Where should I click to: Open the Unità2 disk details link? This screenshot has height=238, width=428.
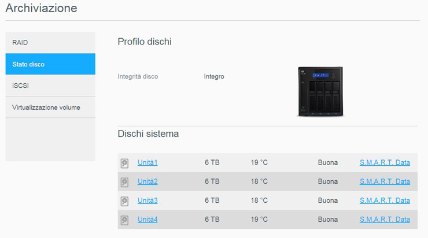coord(147,182)
